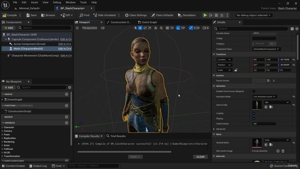300x169 pixels.
Task: Select the scale gizmo tool
Action: click(150, 28)
